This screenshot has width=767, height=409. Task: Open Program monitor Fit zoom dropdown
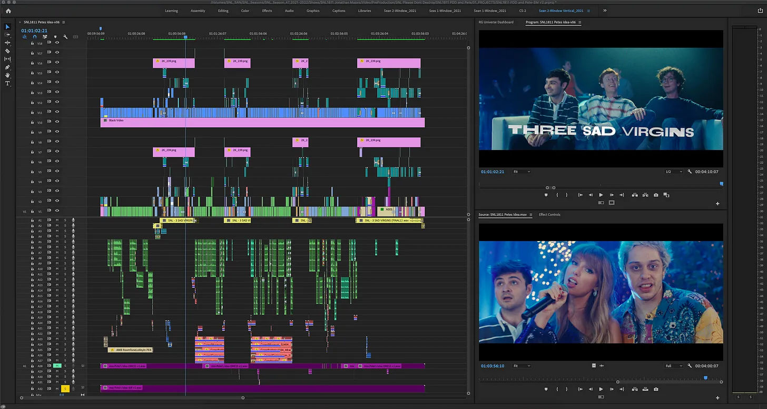(522, 172)
